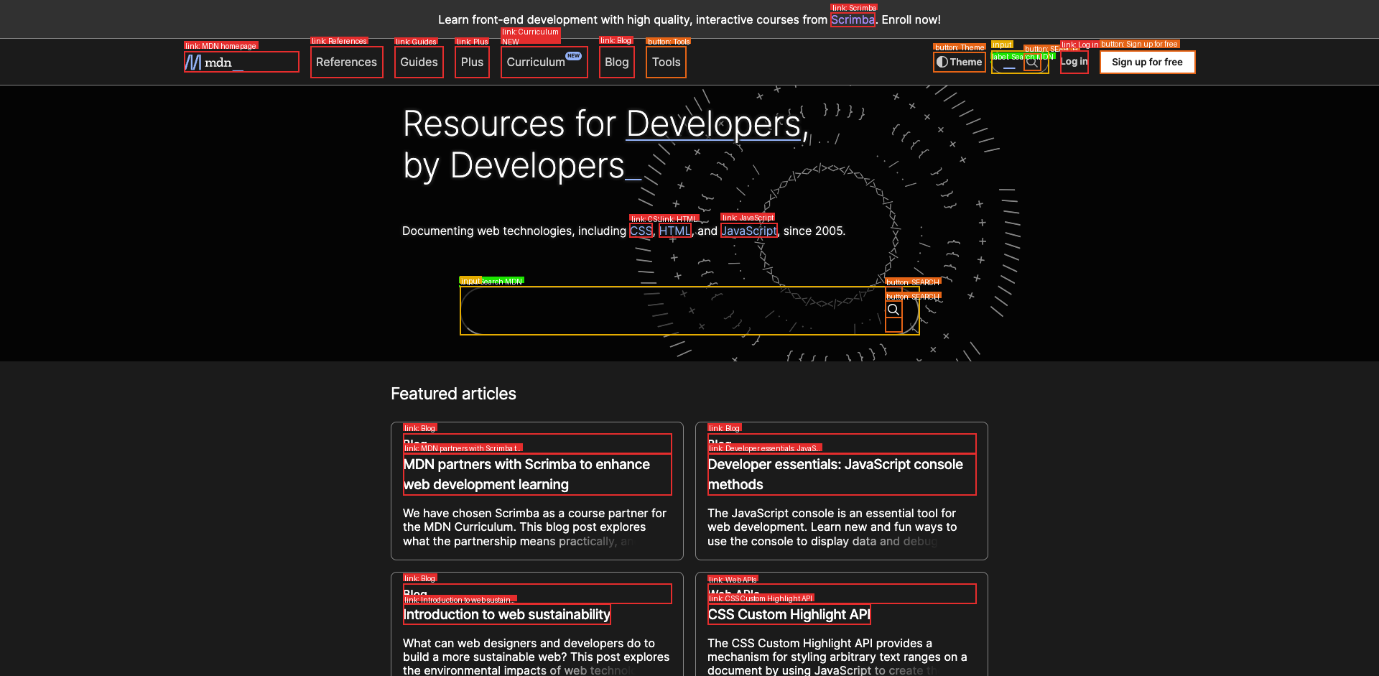The width and height of the screenshot is (1379, 676).
Task: Read the Introduction to web sustainability article
Action: coord(506,615)
